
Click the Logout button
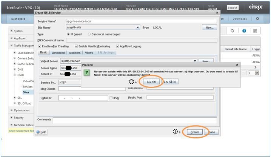click(x=233, y=8)
